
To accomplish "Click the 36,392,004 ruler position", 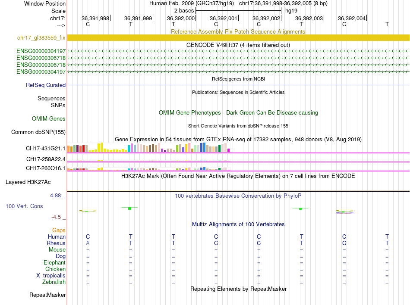I will point(352,18).
